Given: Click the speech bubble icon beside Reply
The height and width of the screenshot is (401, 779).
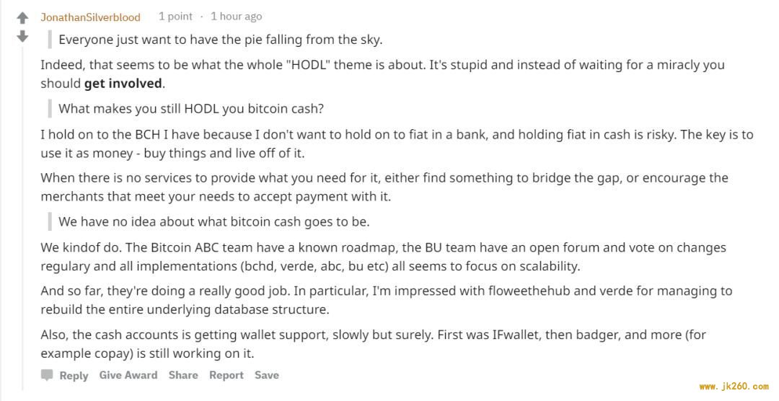Looking at the screenshot, I should pos(47,375).
